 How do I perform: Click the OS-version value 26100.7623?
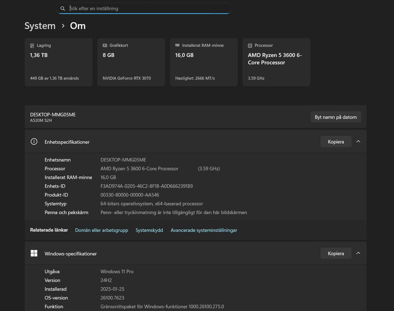pos(112,298)
